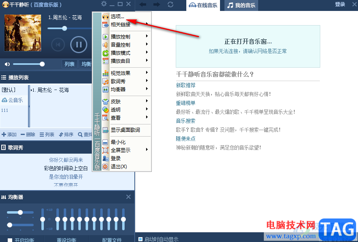Skip to the previous track

point(58,45)
